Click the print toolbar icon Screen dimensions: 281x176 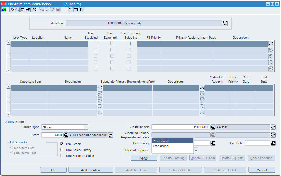pos(28,10)
